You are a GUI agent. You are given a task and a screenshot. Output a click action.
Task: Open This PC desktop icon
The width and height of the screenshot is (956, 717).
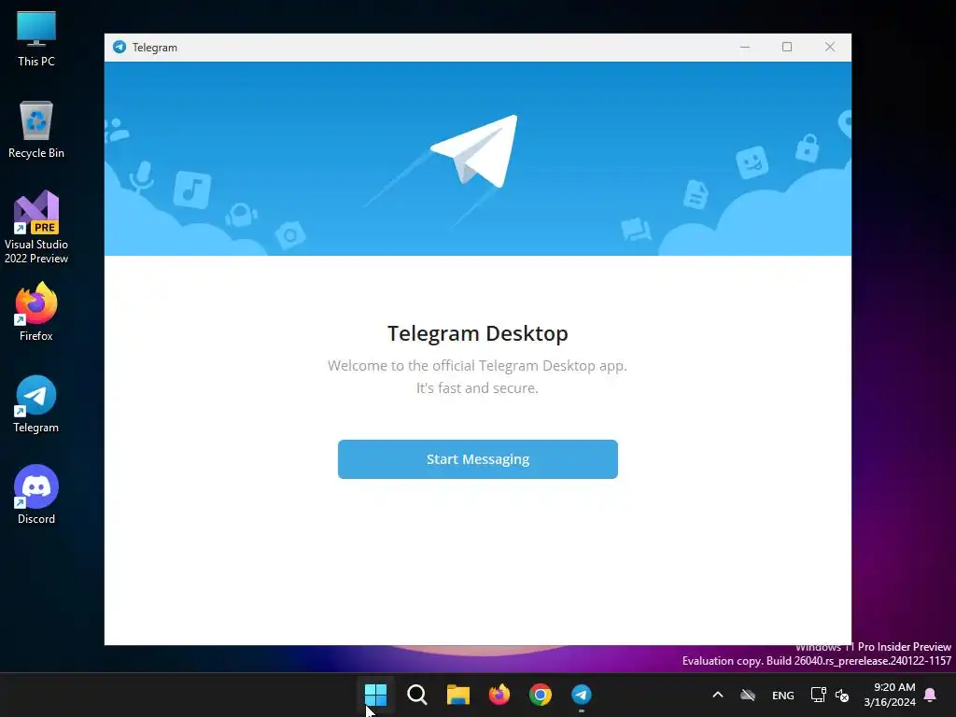pyautogui.click(x=36, y=39)
